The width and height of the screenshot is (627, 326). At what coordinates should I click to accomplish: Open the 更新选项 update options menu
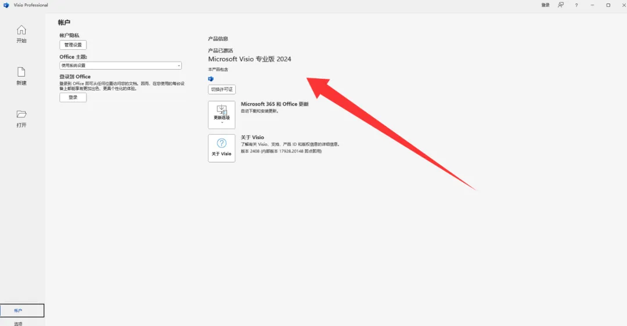pos(222,115)
